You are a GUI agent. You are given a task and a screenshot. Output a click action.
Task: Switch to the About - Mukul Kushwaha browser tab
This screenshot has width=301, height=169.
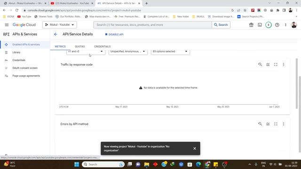pos(25,3)
